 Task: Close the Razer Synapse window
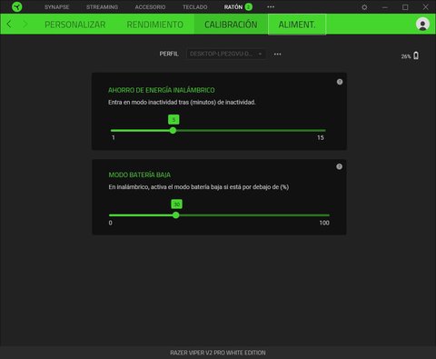(x=425, y=7)
